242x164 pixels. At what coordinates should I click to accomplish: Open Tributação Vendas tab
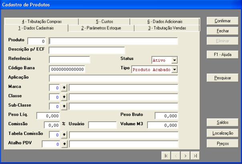click(167, 28)
